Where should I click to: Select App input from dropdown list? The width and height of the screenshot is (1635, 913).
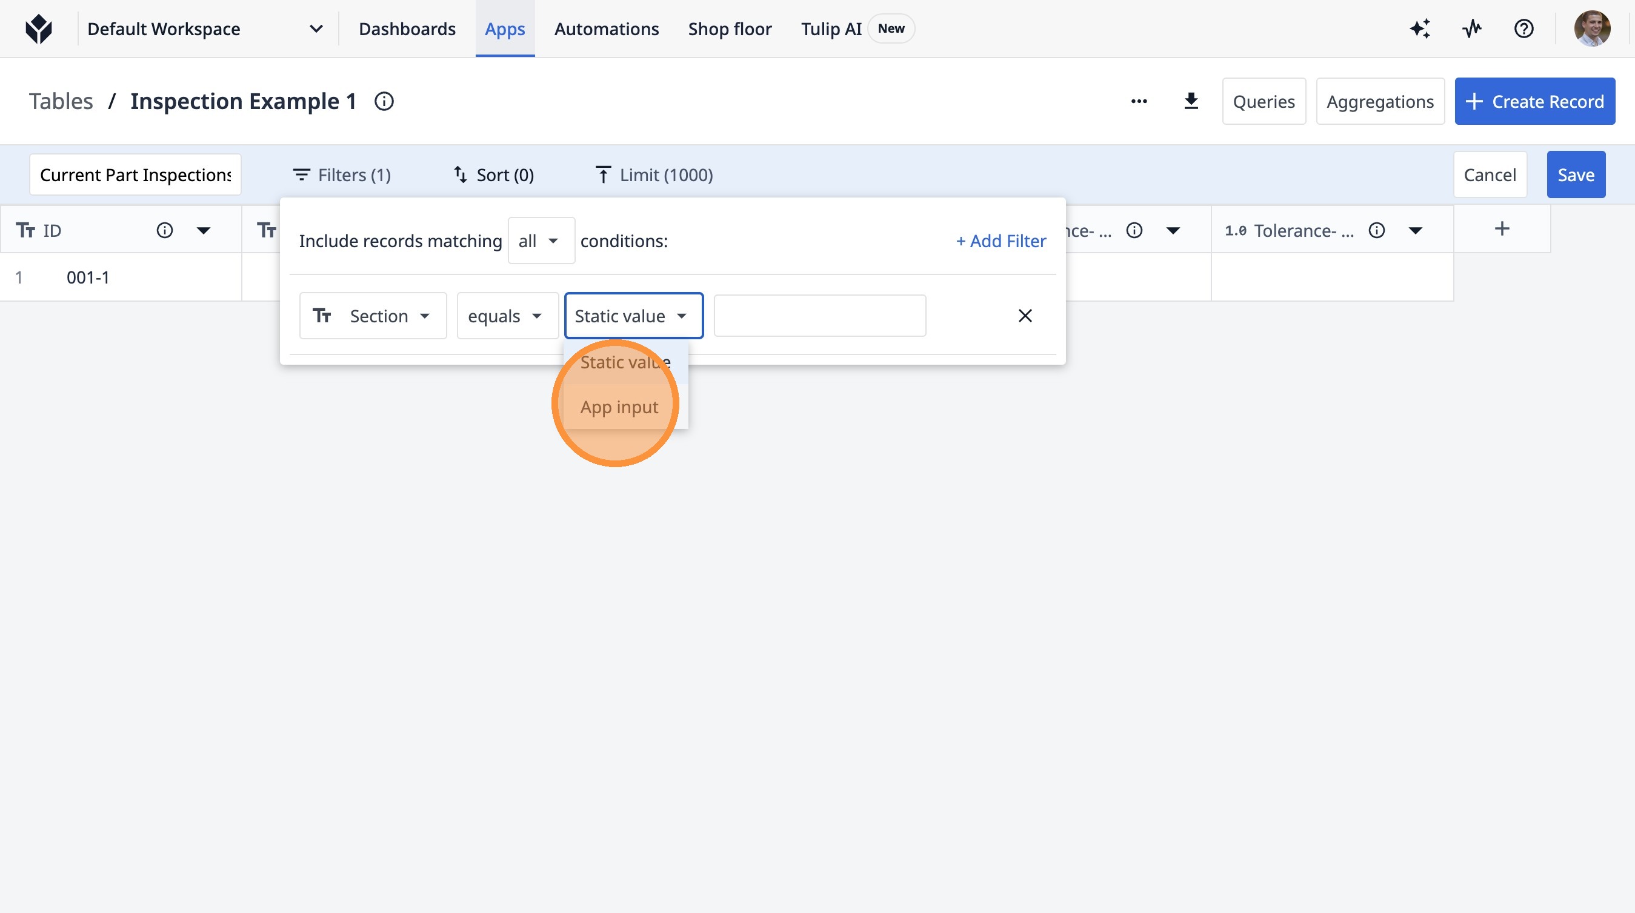[x=619, y=407]
